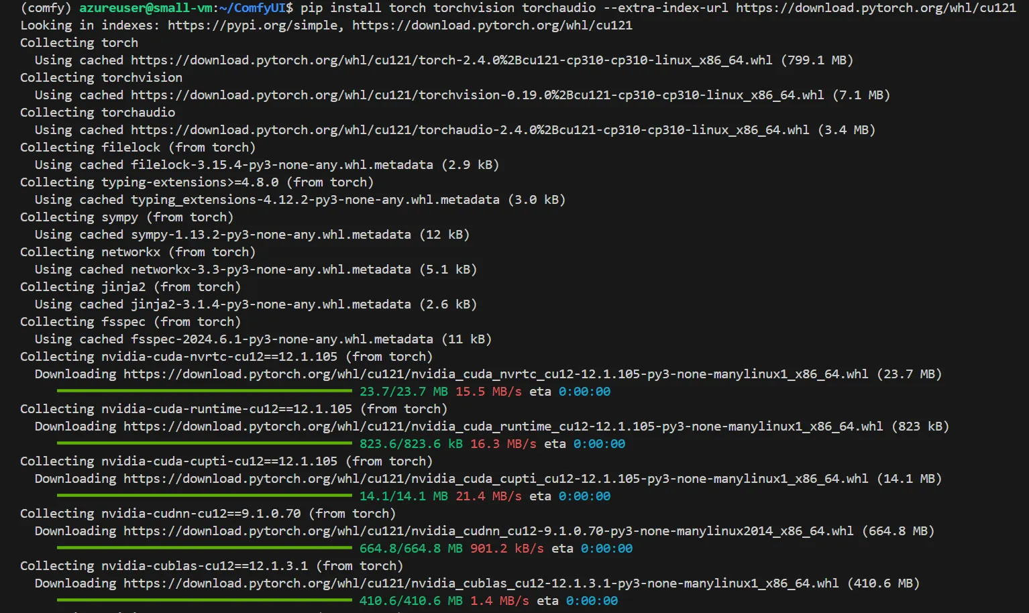Click 'Collecting networkx (from torch)' line
The image size is (1029, 613).
(x=138, y=252)
